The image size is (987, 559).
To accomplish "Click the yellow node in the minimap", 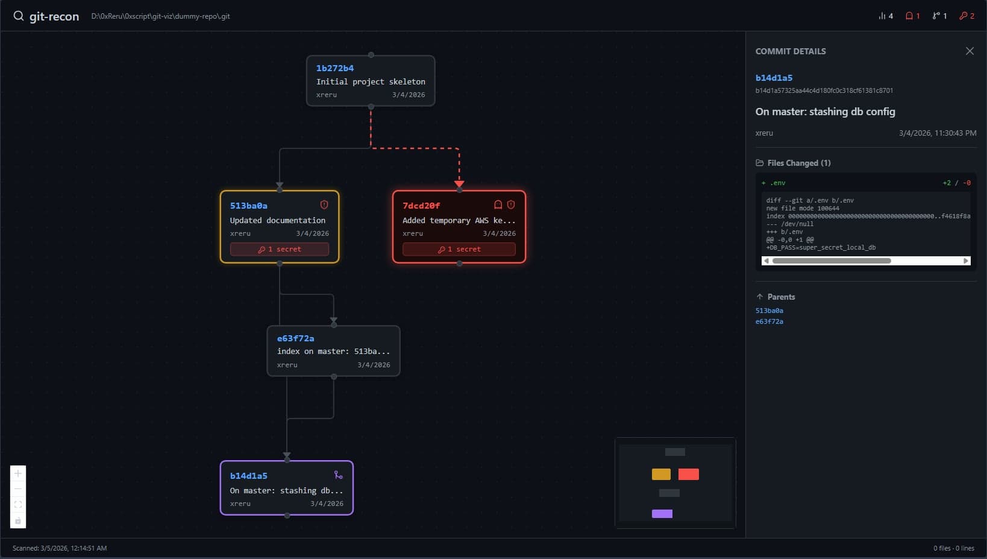I will tap(661, 475).
